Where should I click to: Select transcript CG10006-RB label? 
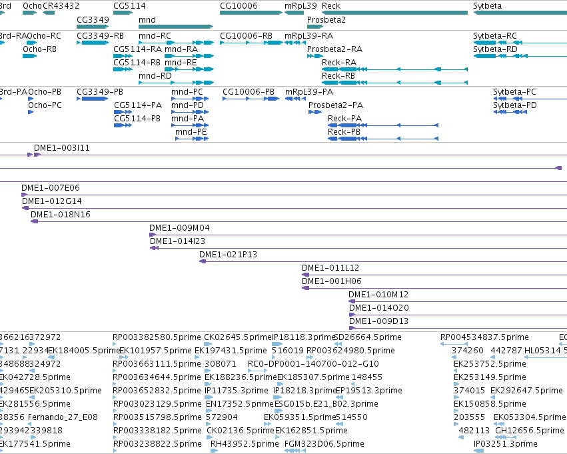tap(246, 36)
